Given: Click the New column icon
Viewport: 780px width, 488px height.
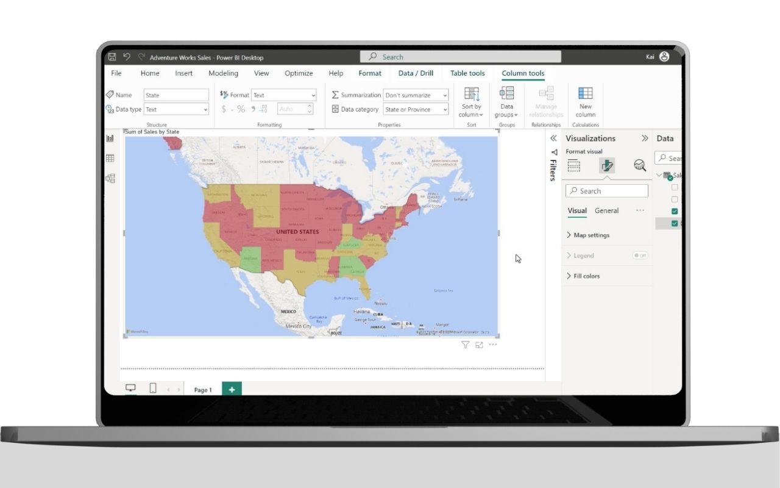Looking at the screenshot, I should (x=586, y=93).
